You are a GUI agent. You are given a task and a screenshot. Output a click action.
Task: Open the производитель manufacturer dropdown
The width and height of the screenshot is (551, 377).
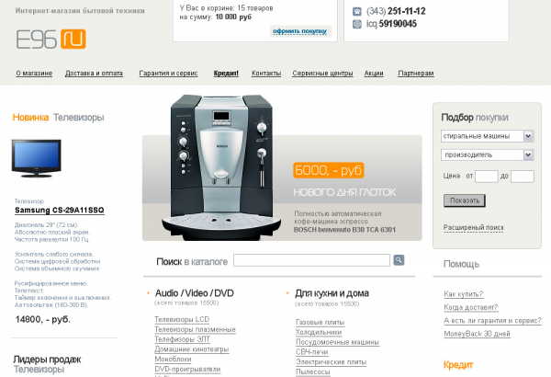(x=487, y=154)
